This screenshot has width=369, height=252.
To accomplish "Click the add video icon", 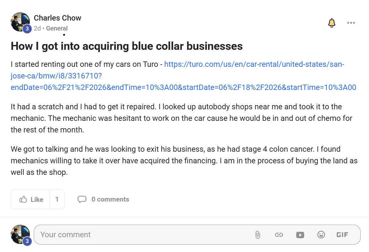I will [x=300, y=235].
